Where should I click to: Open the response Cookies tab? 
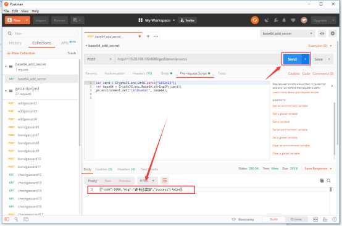click(x=104, y=169)
